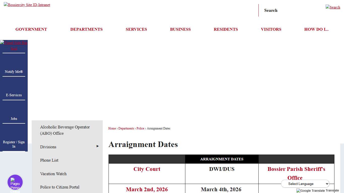
Task: Open the Vacation Watch page
Action: click(x=53, y=174)
